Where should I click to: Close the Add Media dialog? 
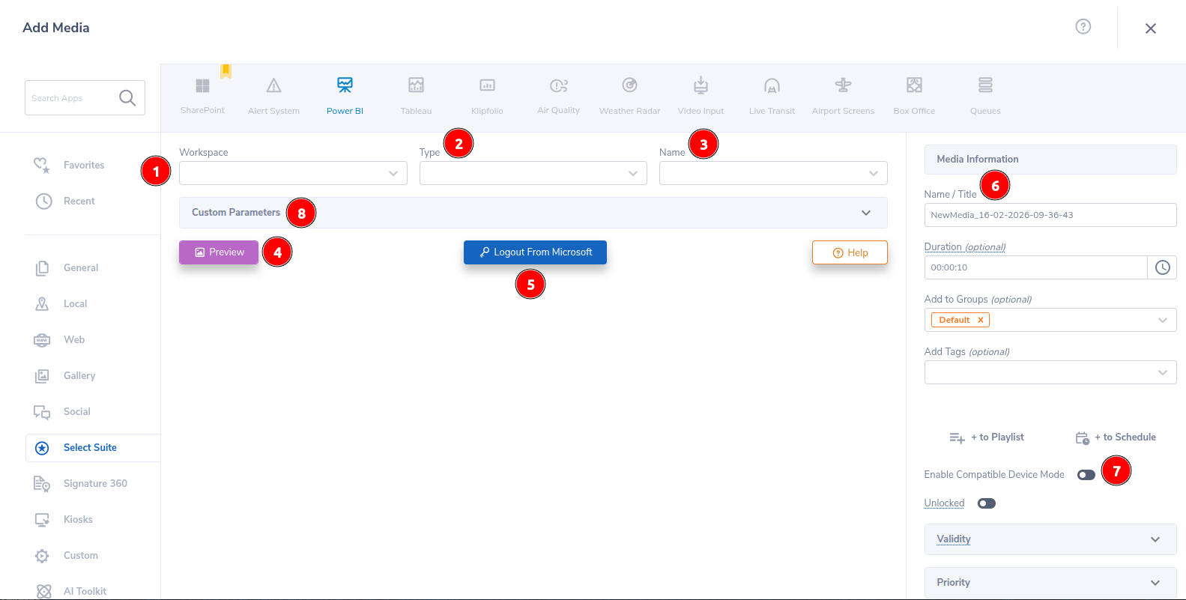tap(1151, 28)
